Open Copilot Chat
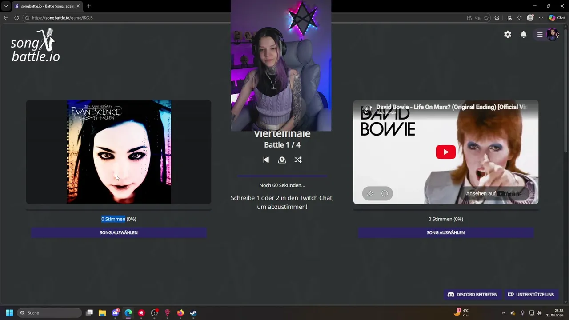Screen dimensions: 569x320 [x=557, y=18]
